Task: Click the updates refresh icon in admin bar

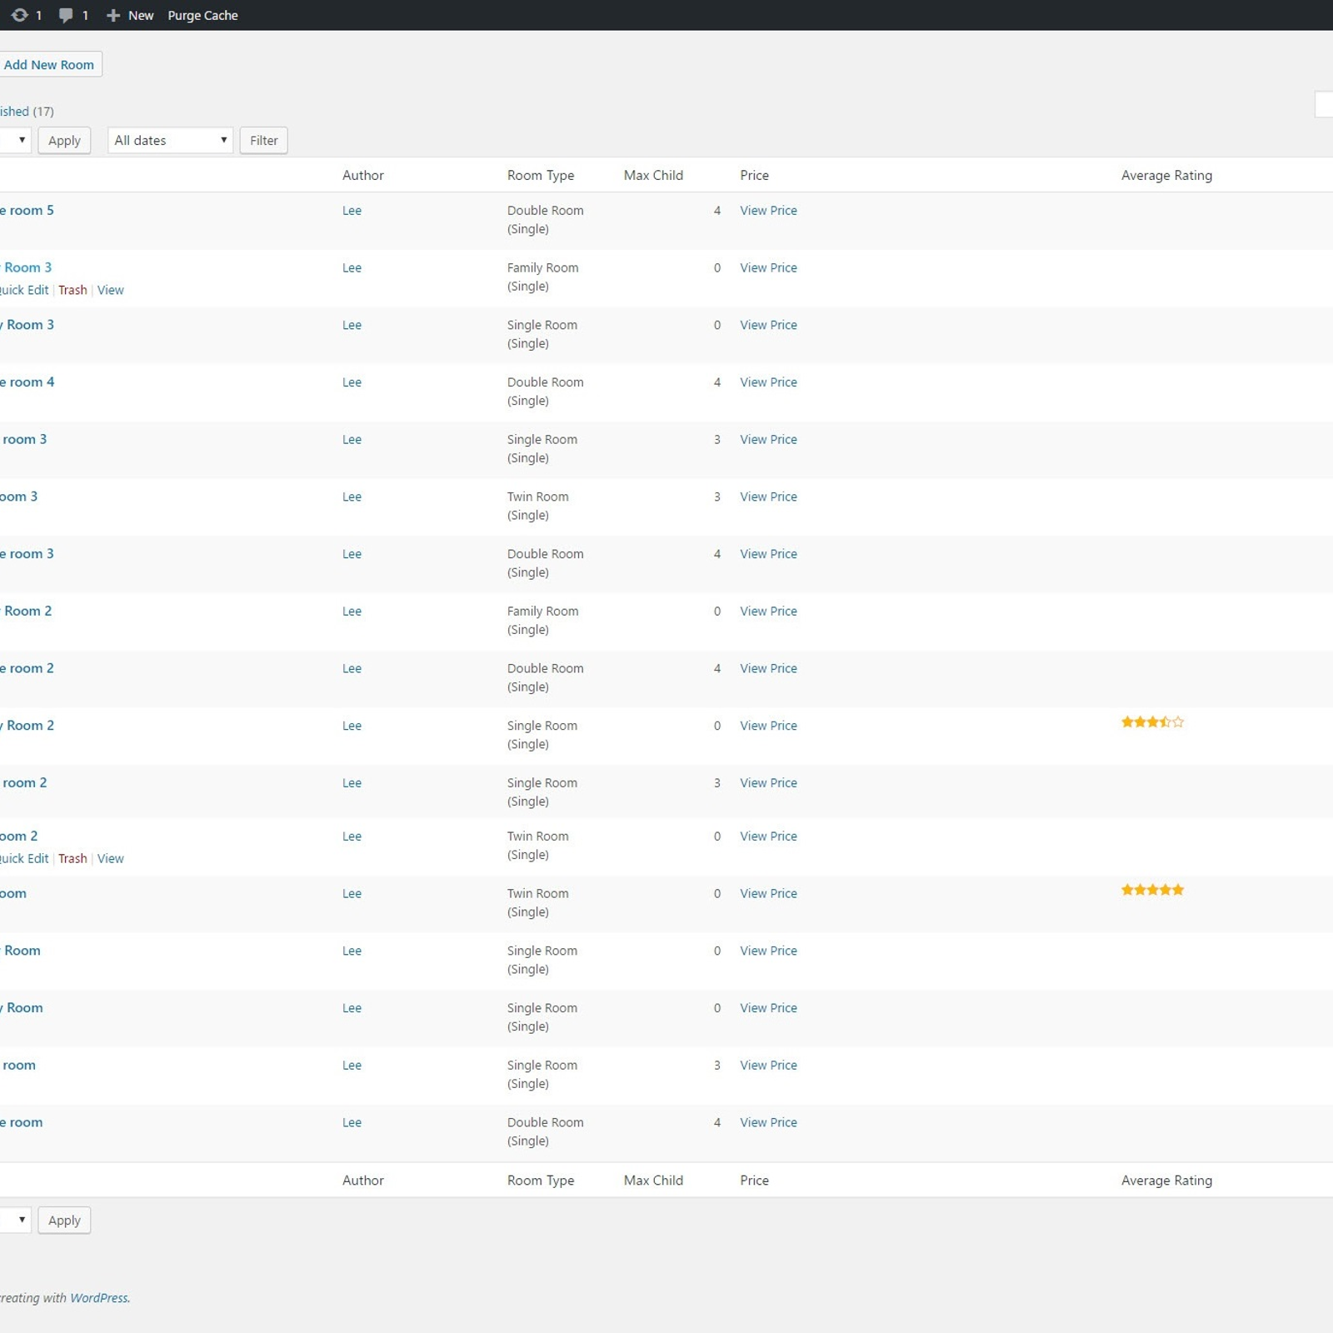Action: pyautogui.click(x=19, y=15)
